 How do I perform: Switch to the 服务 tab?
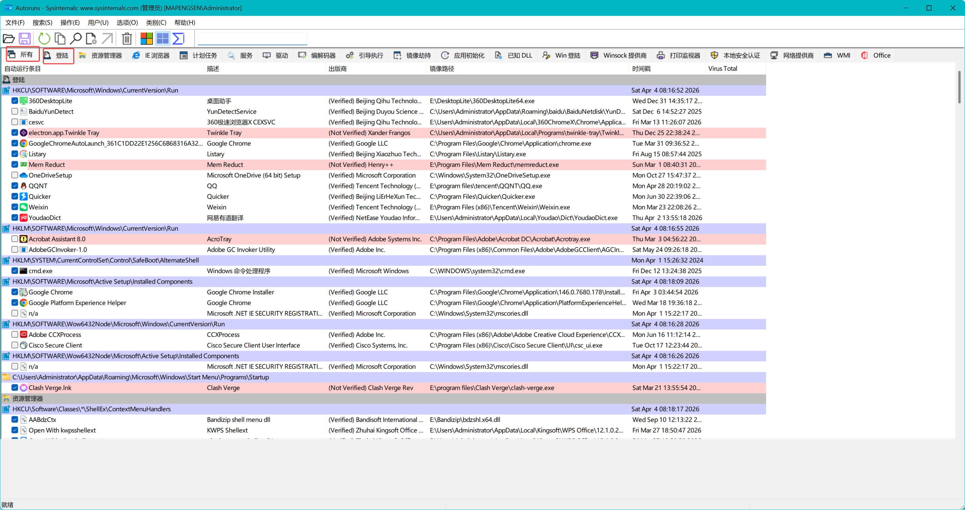(x=240, y=55)
